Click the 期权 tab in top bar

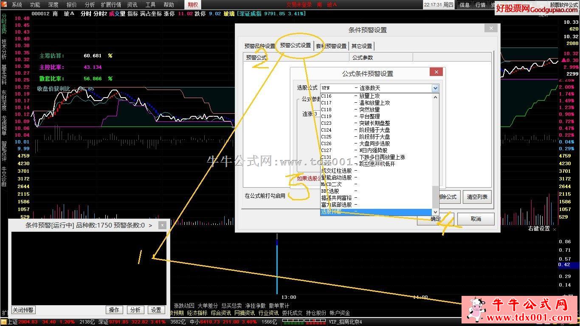[x=193, y=5]
